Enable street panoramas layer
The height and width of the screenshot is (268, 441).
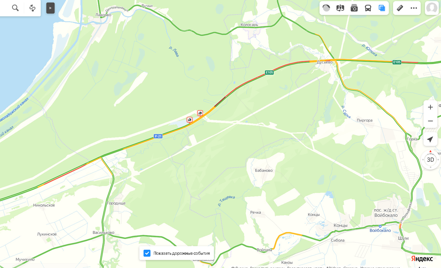click(340, 8)
